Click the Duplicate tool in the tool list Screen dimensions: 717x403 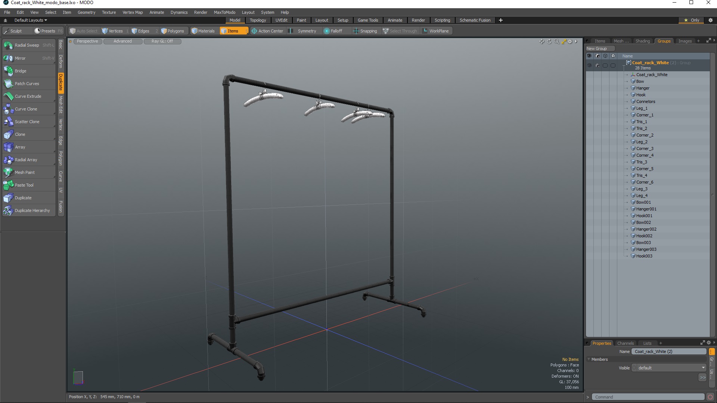click(x=29, y=198)
